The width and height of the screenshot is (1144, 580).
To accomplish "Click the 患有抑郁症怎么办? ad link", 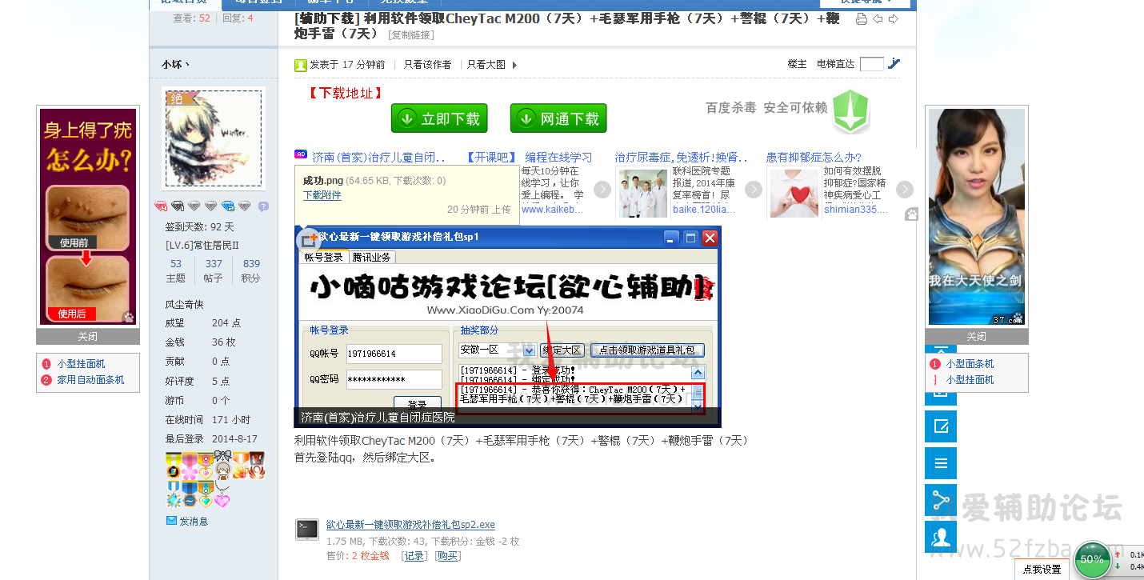I will (814, 158).
